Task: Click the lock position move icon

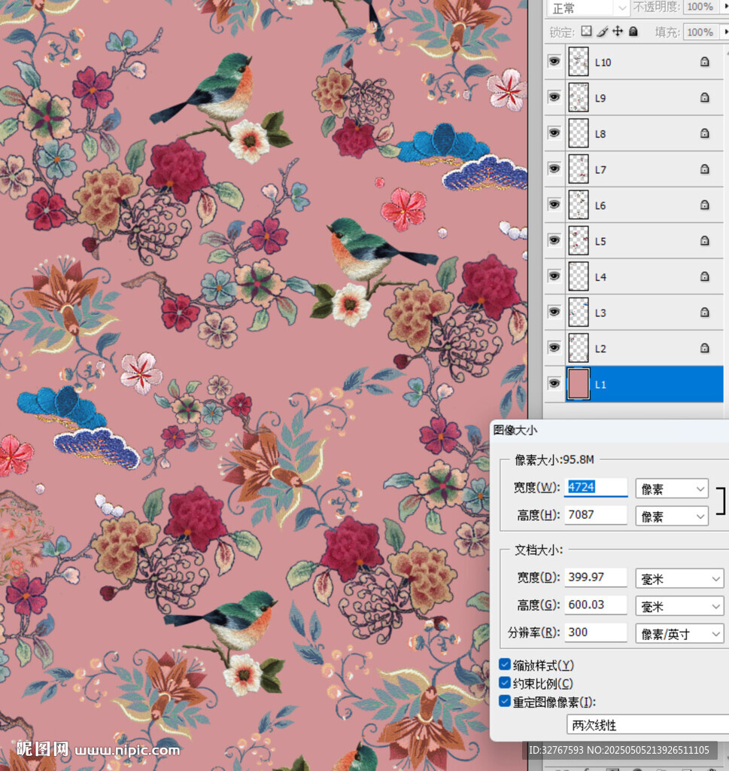Action: 618,32
